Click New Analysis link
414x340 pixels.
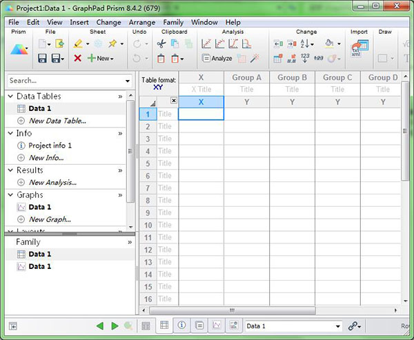tap(53, 182)
